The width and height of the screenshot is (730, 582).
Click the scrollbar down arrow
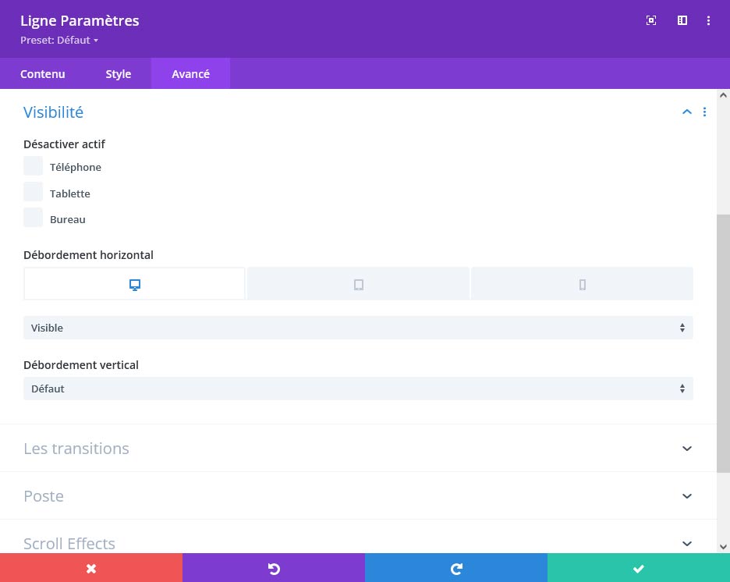723,547
